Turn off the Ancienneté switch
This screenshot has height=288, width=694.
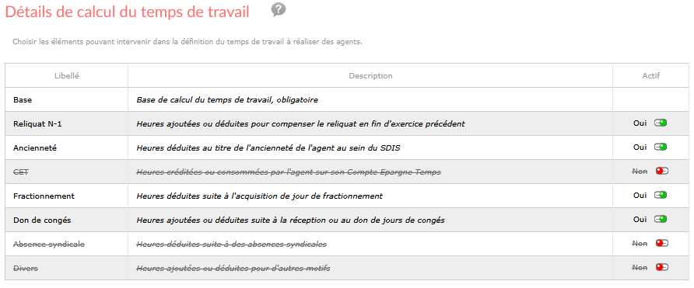coord(661,147)
